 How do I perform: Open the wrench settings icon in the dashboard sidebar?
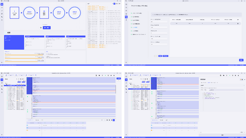pos(2,17)
